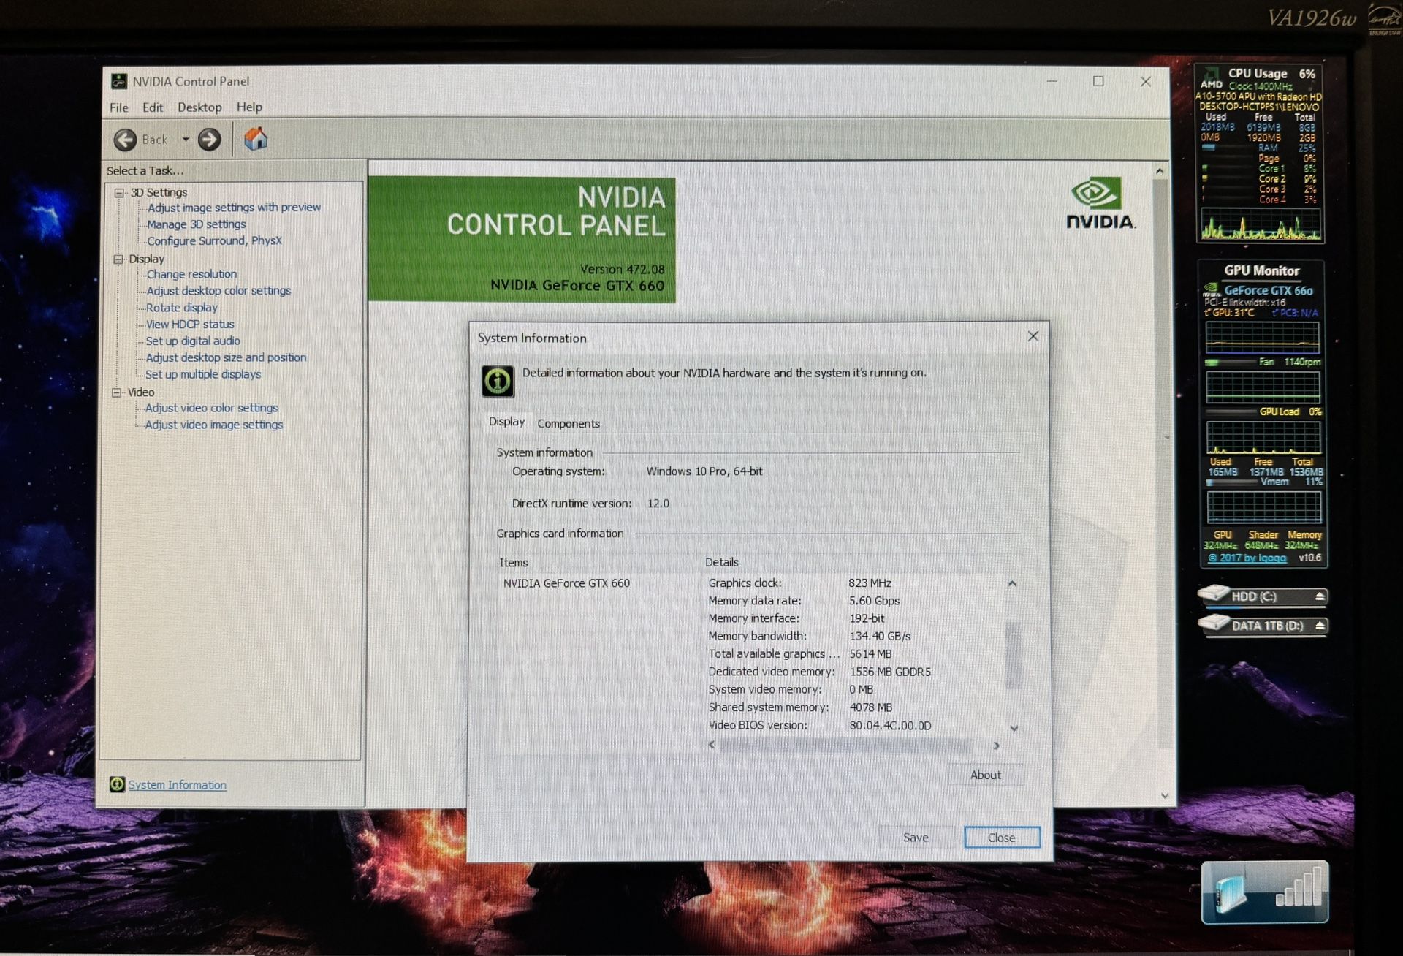This screenshot has width=1403, height=956.
Task: Open the Desktop menu
Action: pos(199,107)
